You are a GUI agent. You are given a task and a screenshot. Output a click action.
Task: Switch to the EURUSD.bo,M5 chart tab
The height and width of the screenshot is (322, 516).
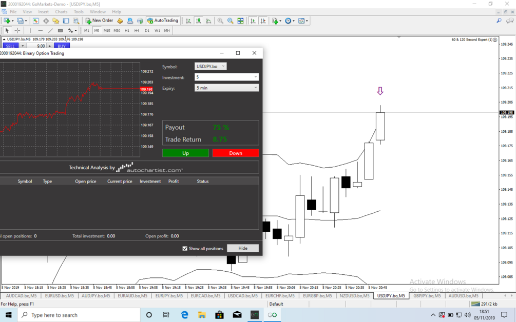click(x=59, y=296)
